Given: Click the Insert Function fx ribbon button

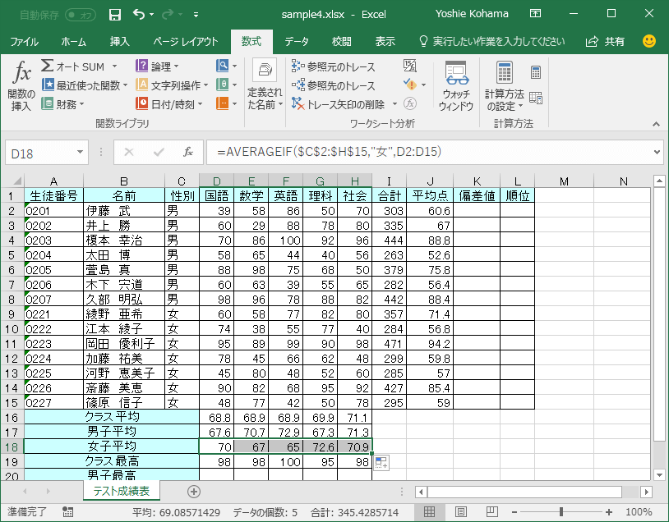Looking at the screenshot, I should click(21, 85).
